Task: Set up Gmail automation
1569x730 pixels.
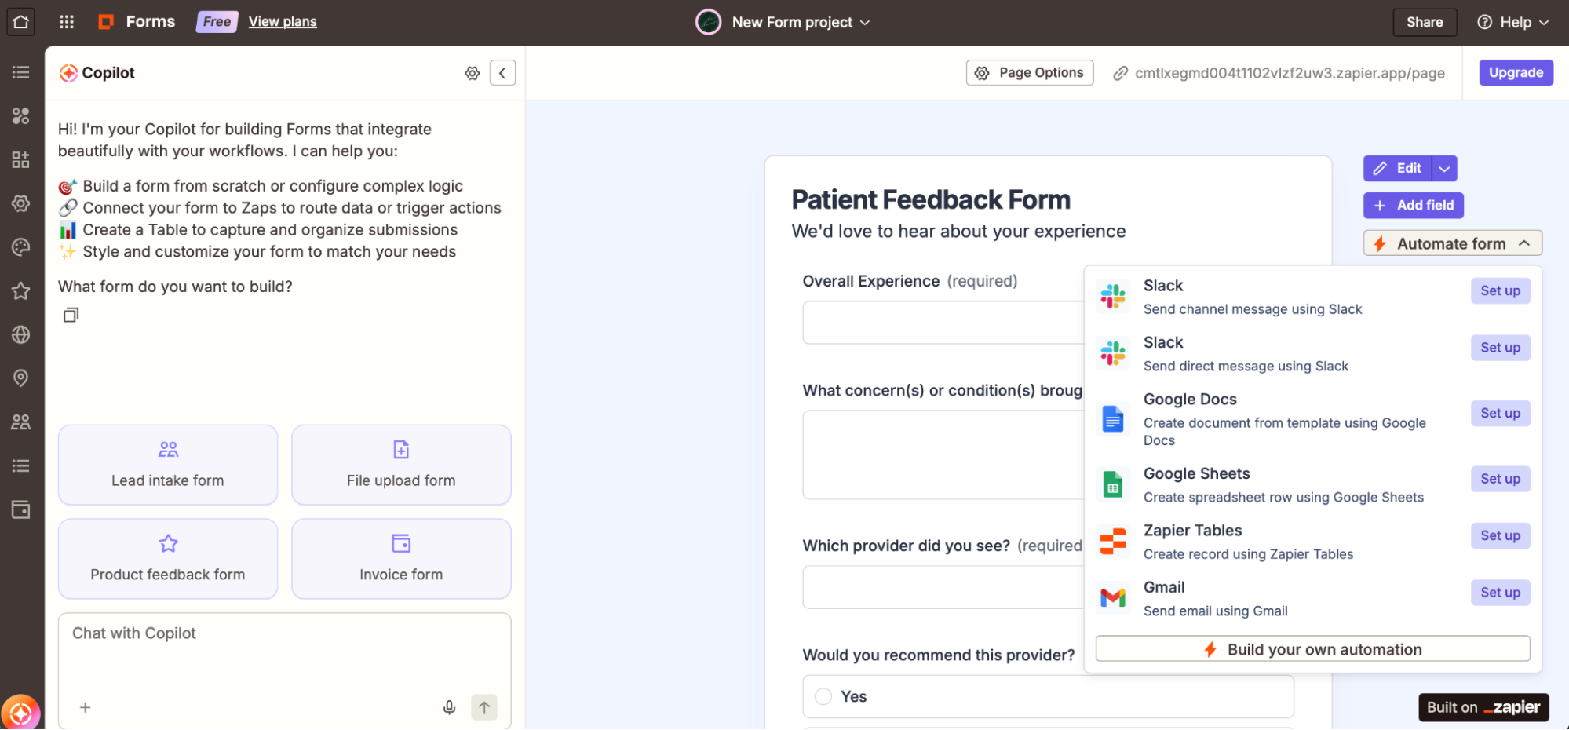Action: point(1500,593)
